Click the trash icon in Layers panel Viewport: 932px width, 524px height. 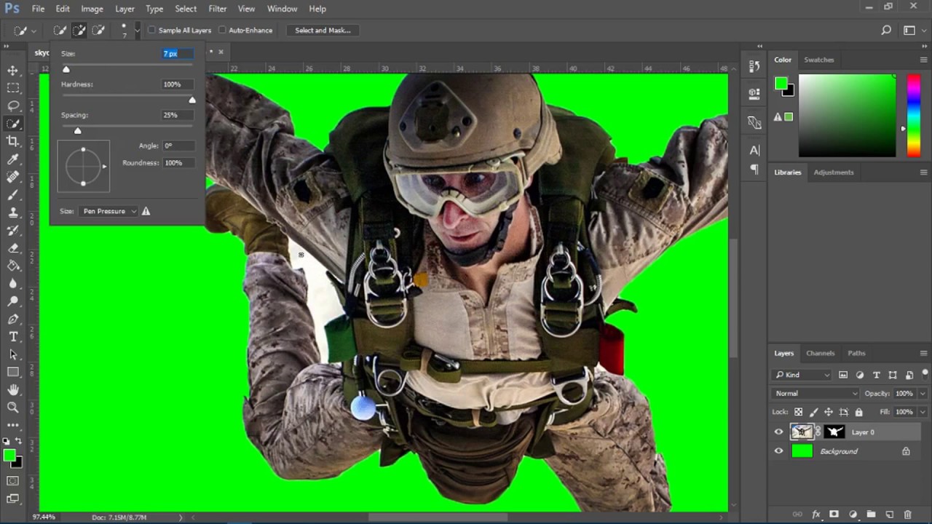(908, 515)
